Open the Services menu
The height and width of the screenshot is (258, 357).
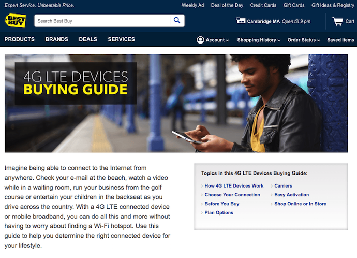pyautogui.click(x=121, y=39)
